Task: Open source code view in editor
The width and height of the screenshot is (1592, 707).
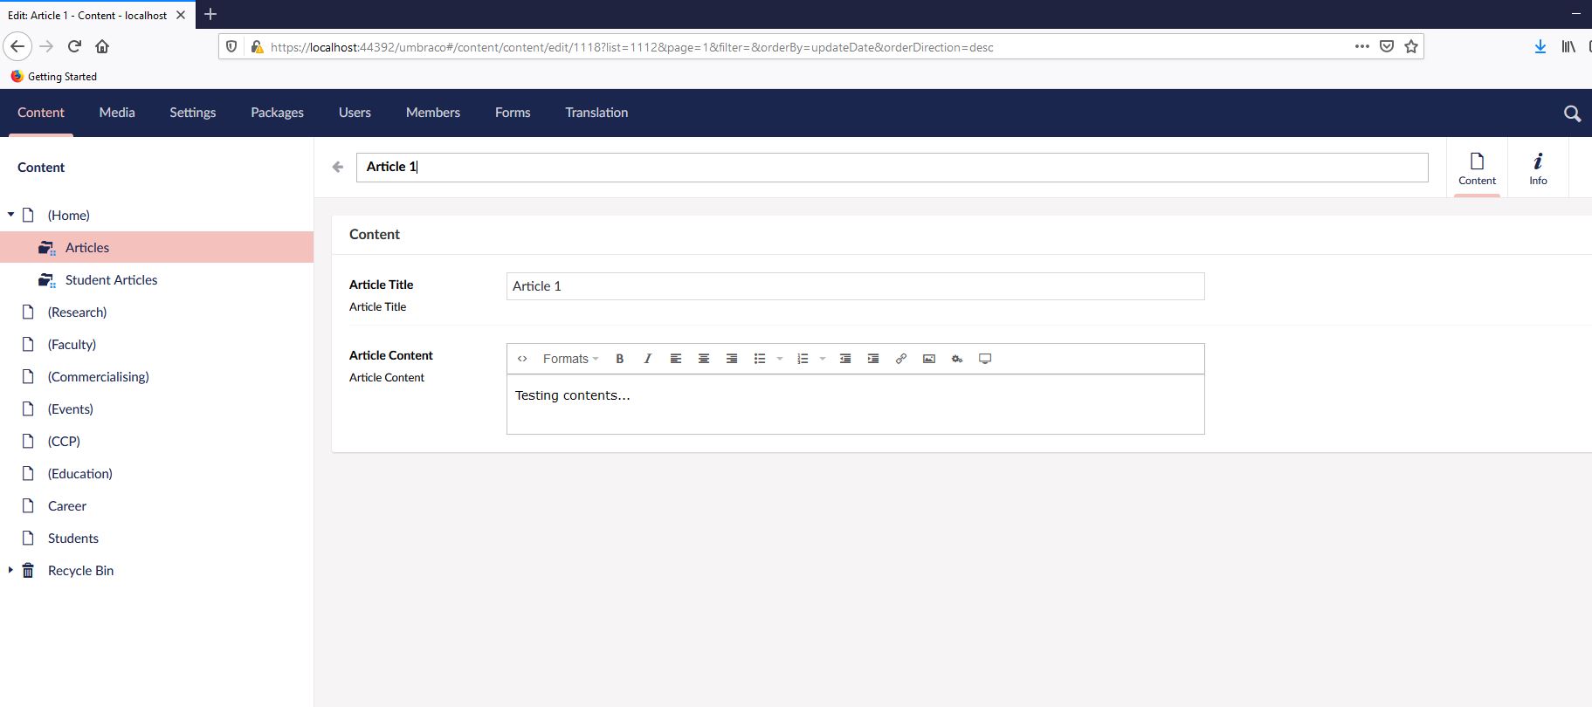Action: click(x=522, y=359)
